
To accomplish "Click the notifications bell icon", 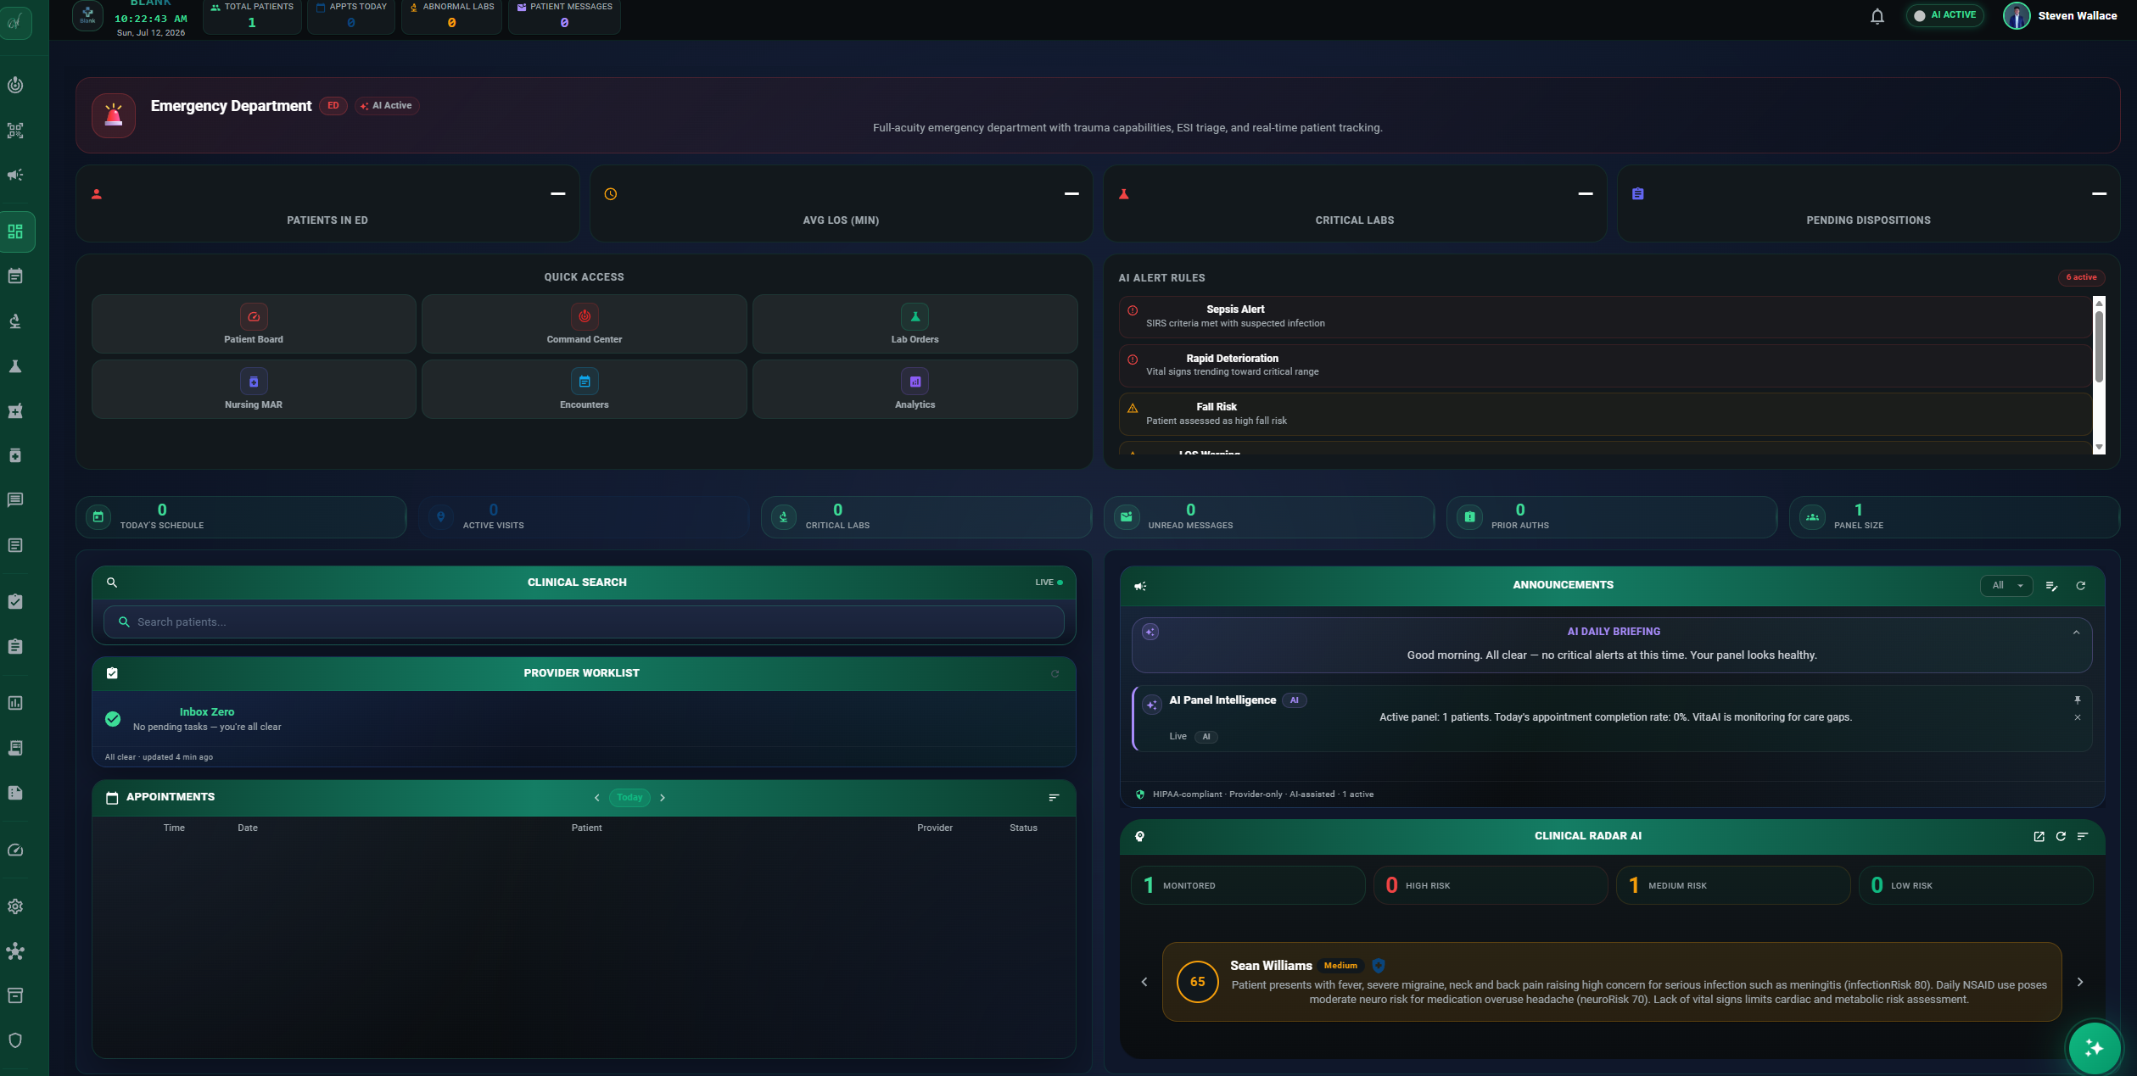I will click(1877, 16).
